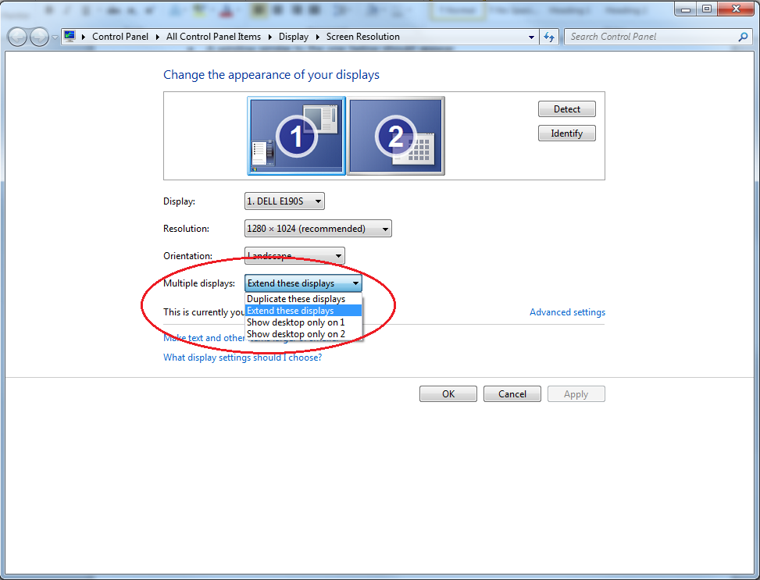Go to "All Control Panel Items" breadcrumb
This screenshot has width=760, height=580.
(213, 37)
